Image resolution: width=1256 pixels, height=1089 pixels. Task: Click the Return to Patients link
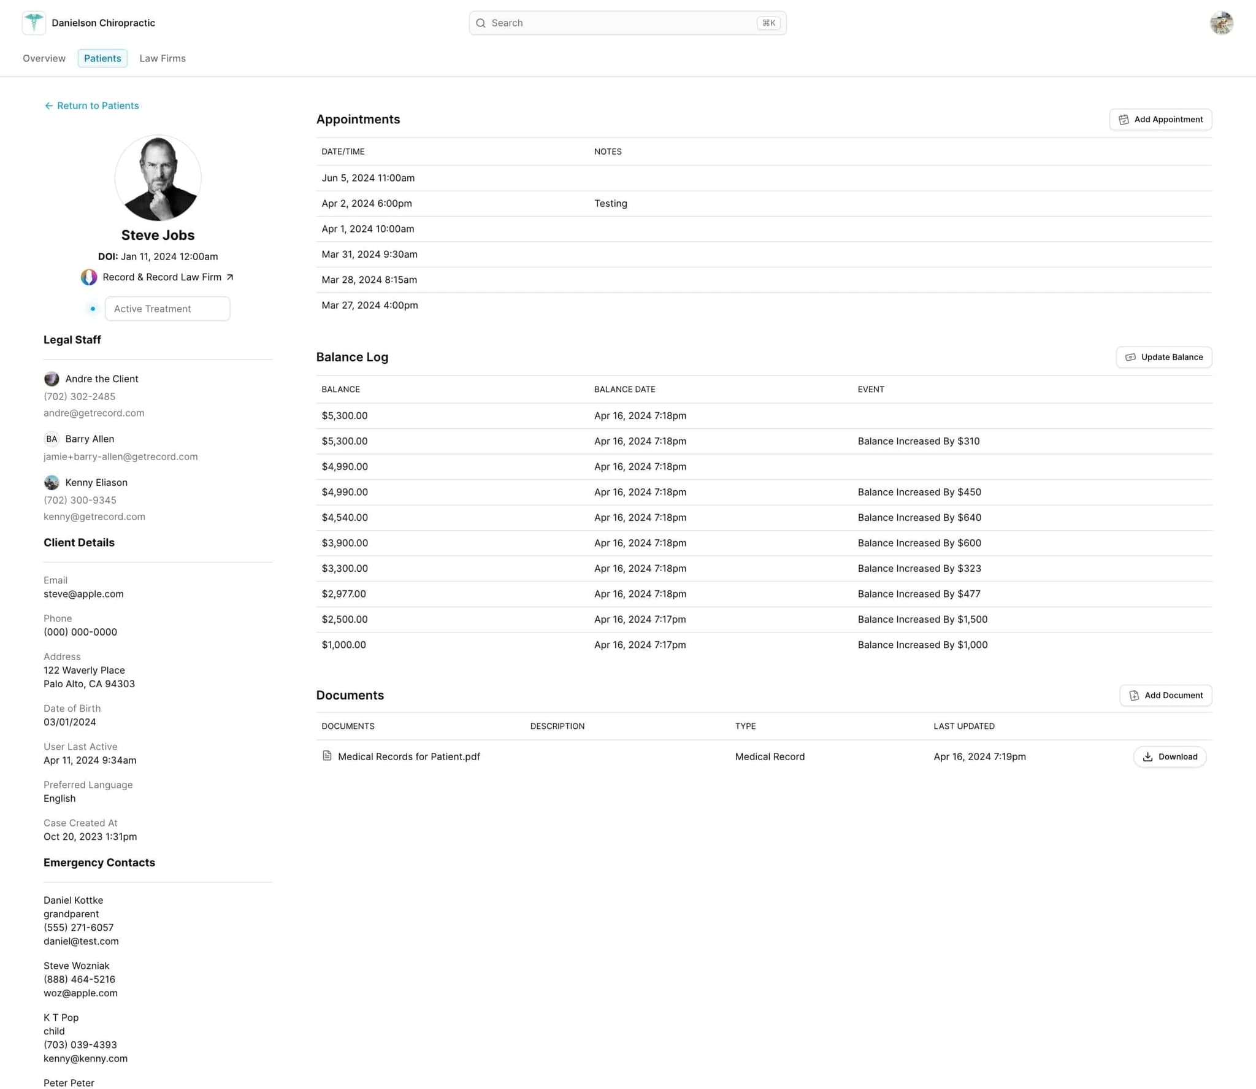(x=98, y=106)
